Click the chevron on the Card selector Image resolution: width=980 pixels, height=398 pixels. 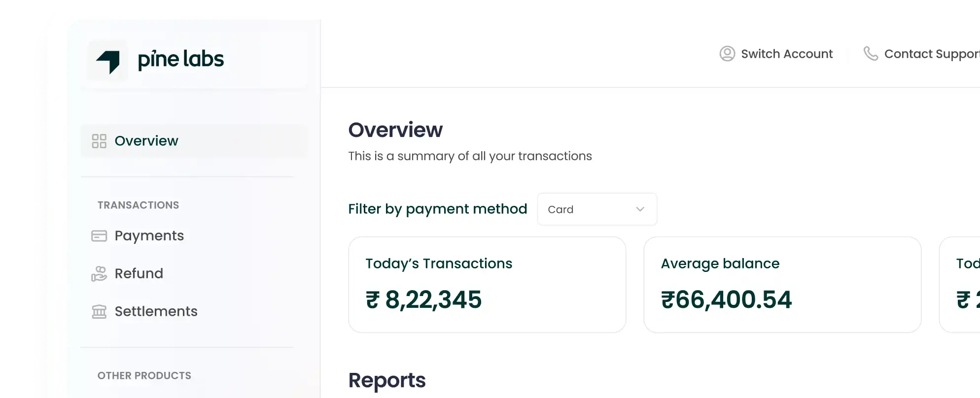click(639, 209)
